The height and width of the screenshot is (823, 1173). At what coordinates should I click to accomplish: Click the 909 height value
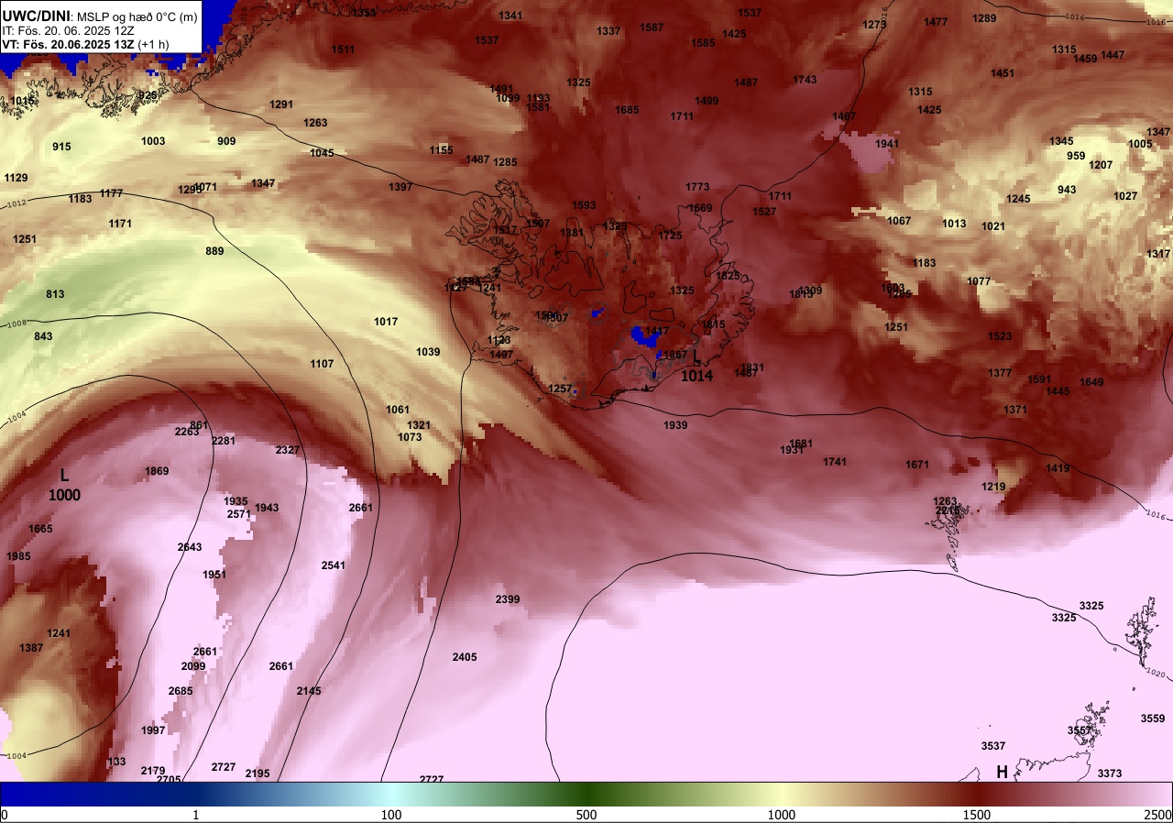tap(226, 141)
